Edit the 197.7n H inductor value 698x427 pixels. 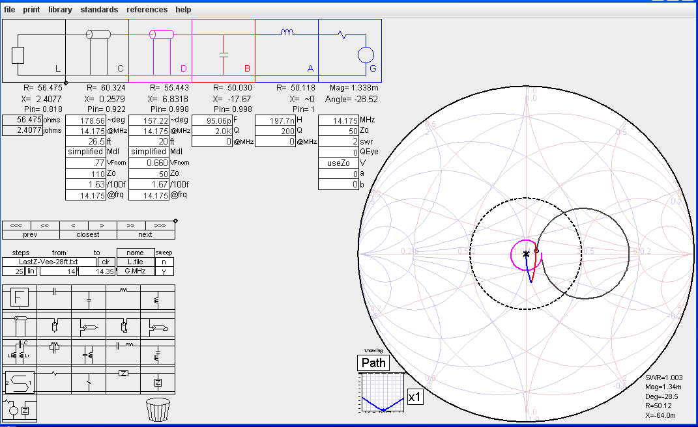pyautogui.click(x=276, y=120)
